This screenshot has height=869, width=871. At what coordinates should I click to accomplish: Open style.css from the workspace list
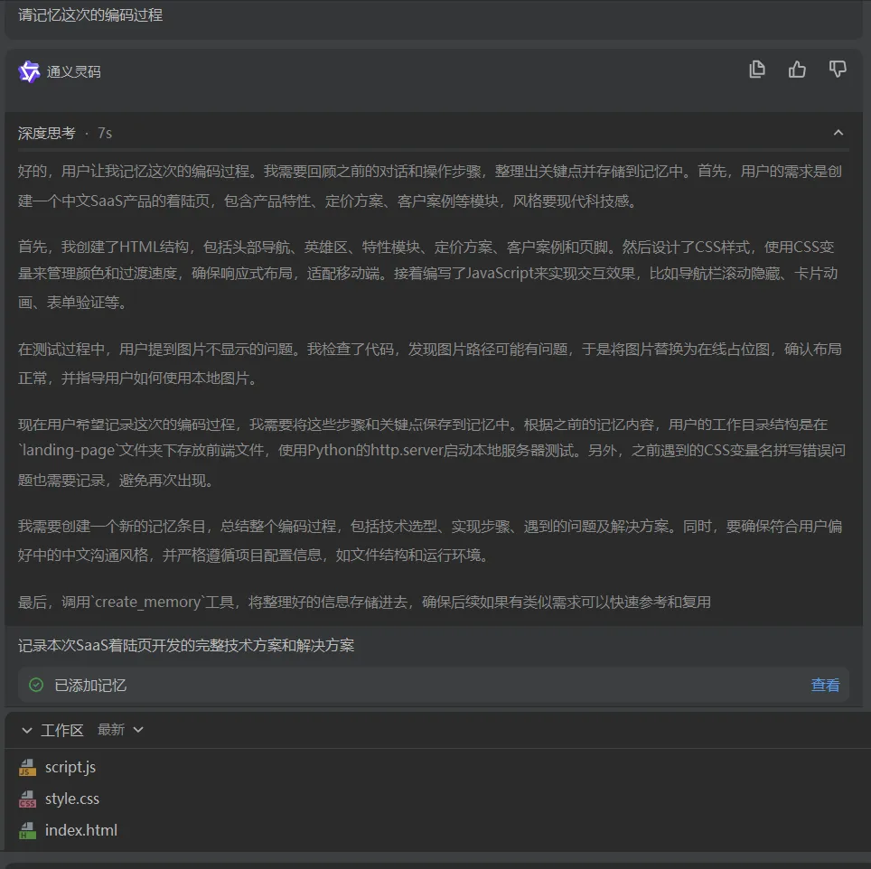coord(72,799)
